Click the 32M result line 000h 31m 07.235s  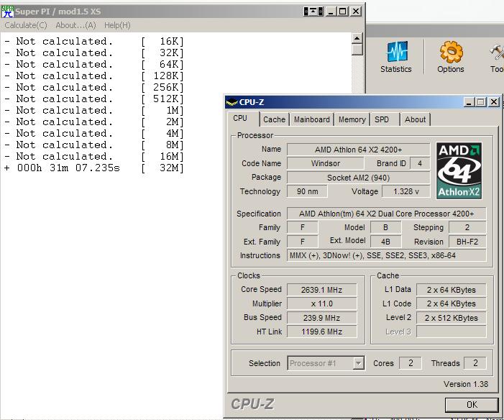point(94,168)
